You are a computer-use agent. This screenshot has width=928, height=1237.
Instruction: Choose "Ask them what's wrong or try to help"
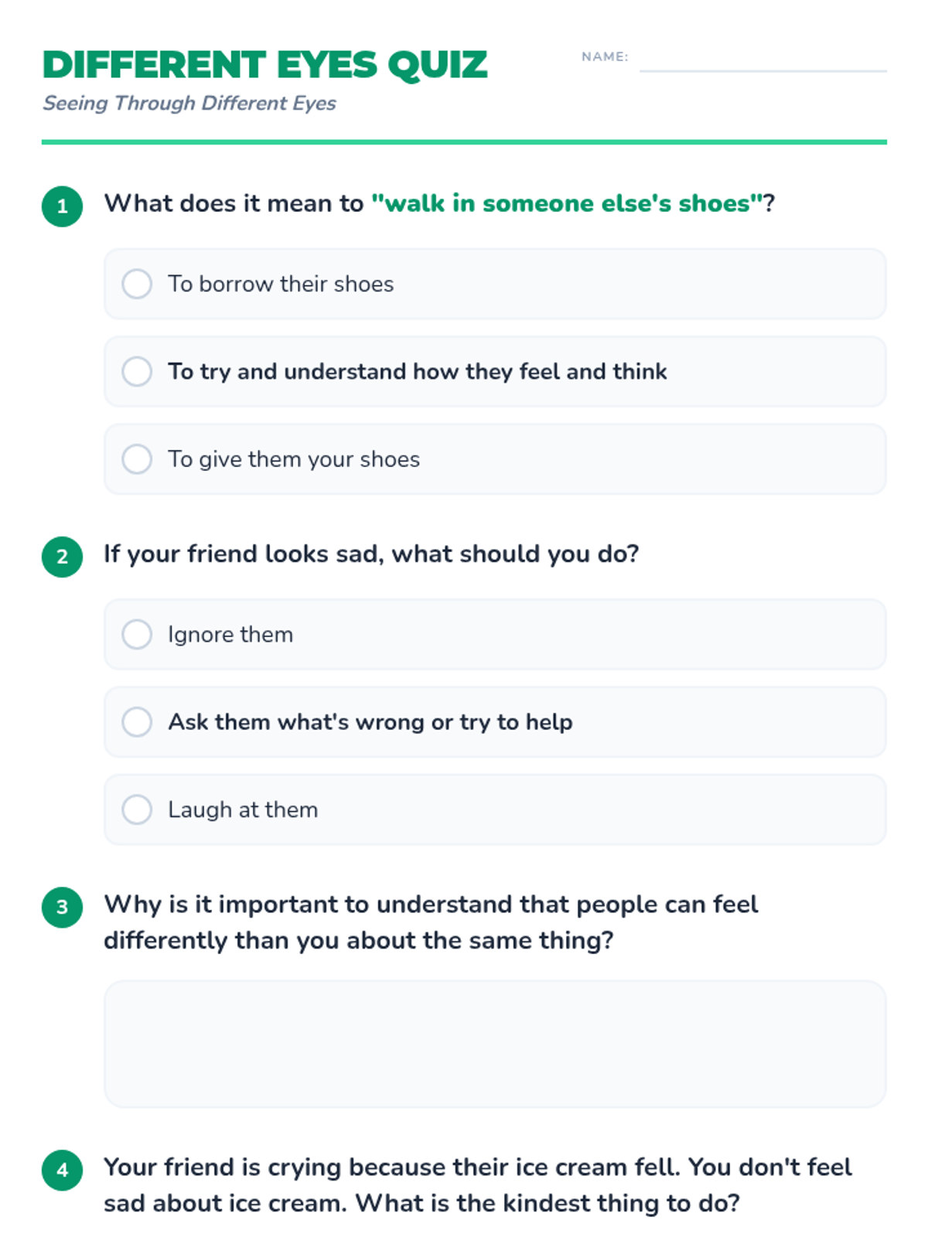(x=137, y=721)
